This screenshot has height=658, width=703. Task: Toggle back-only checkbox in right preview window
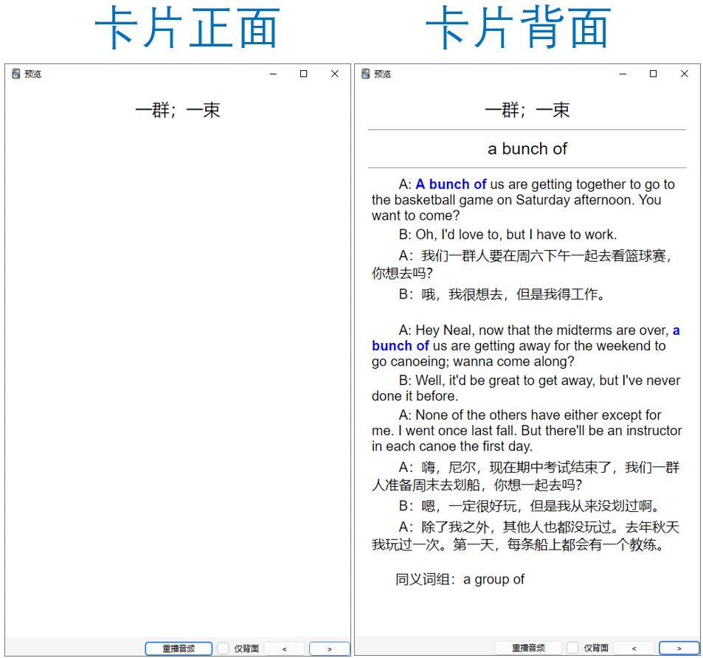coord(572,648)
